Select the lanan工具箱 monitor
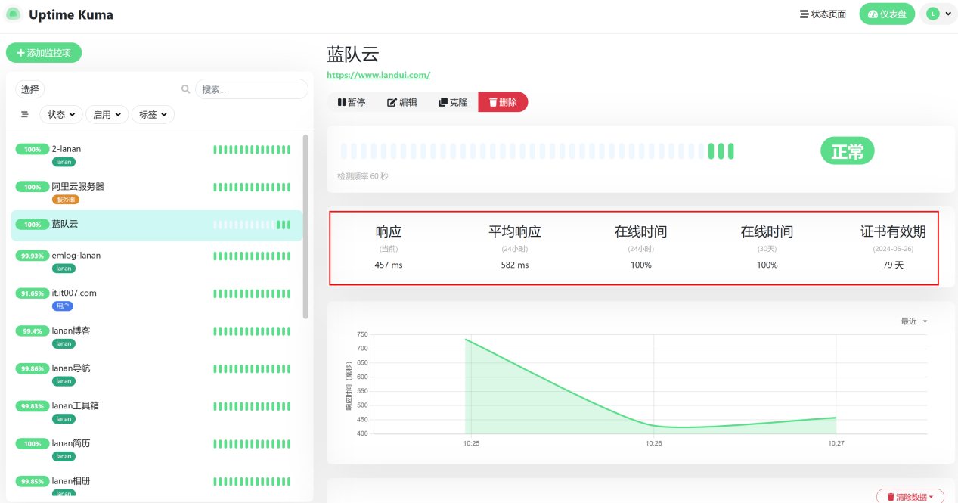The image size is (958, 503). tap(157, 411)
